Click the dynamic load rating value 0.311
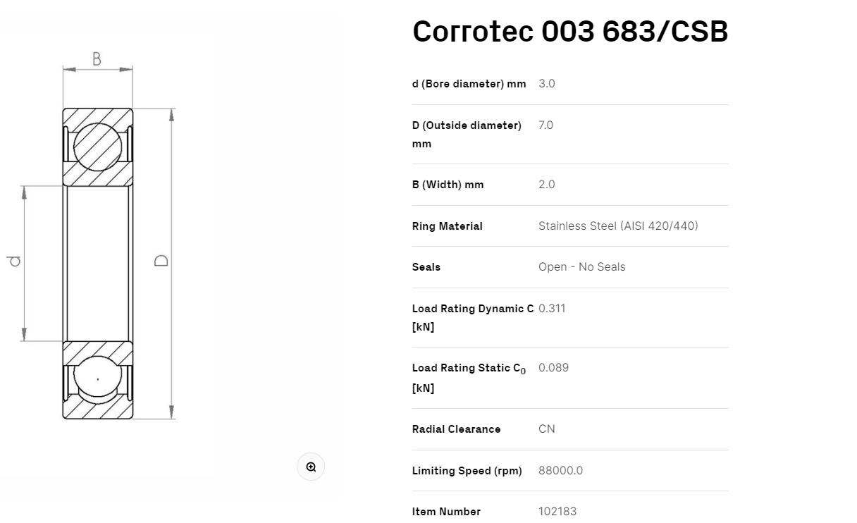857x523 pixels. 552,309
